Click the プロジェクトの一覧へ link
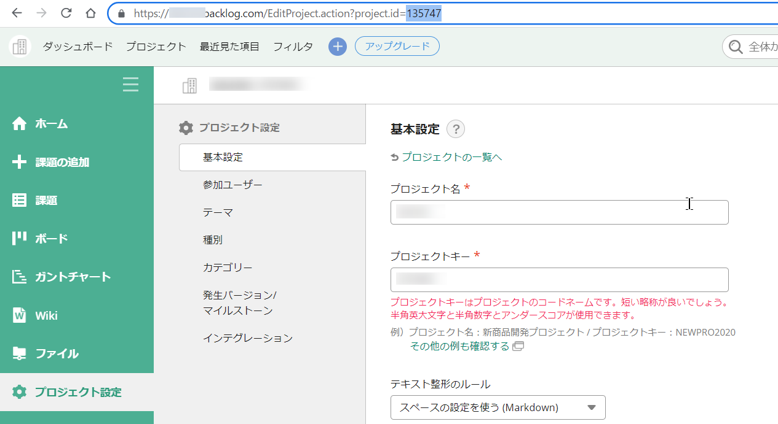 click(452, 157)
